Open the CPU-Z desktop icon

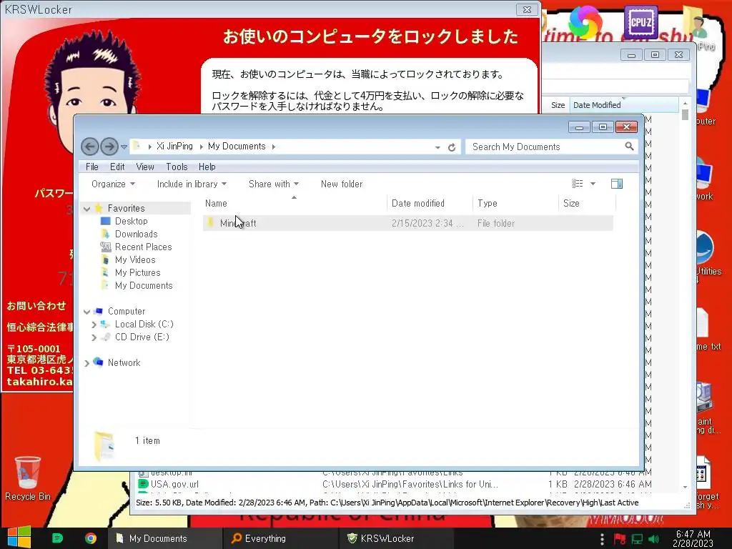[641, 21]
